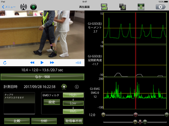Open EMG filter 設定 button

pyautogui.click(x=52, y=102)
